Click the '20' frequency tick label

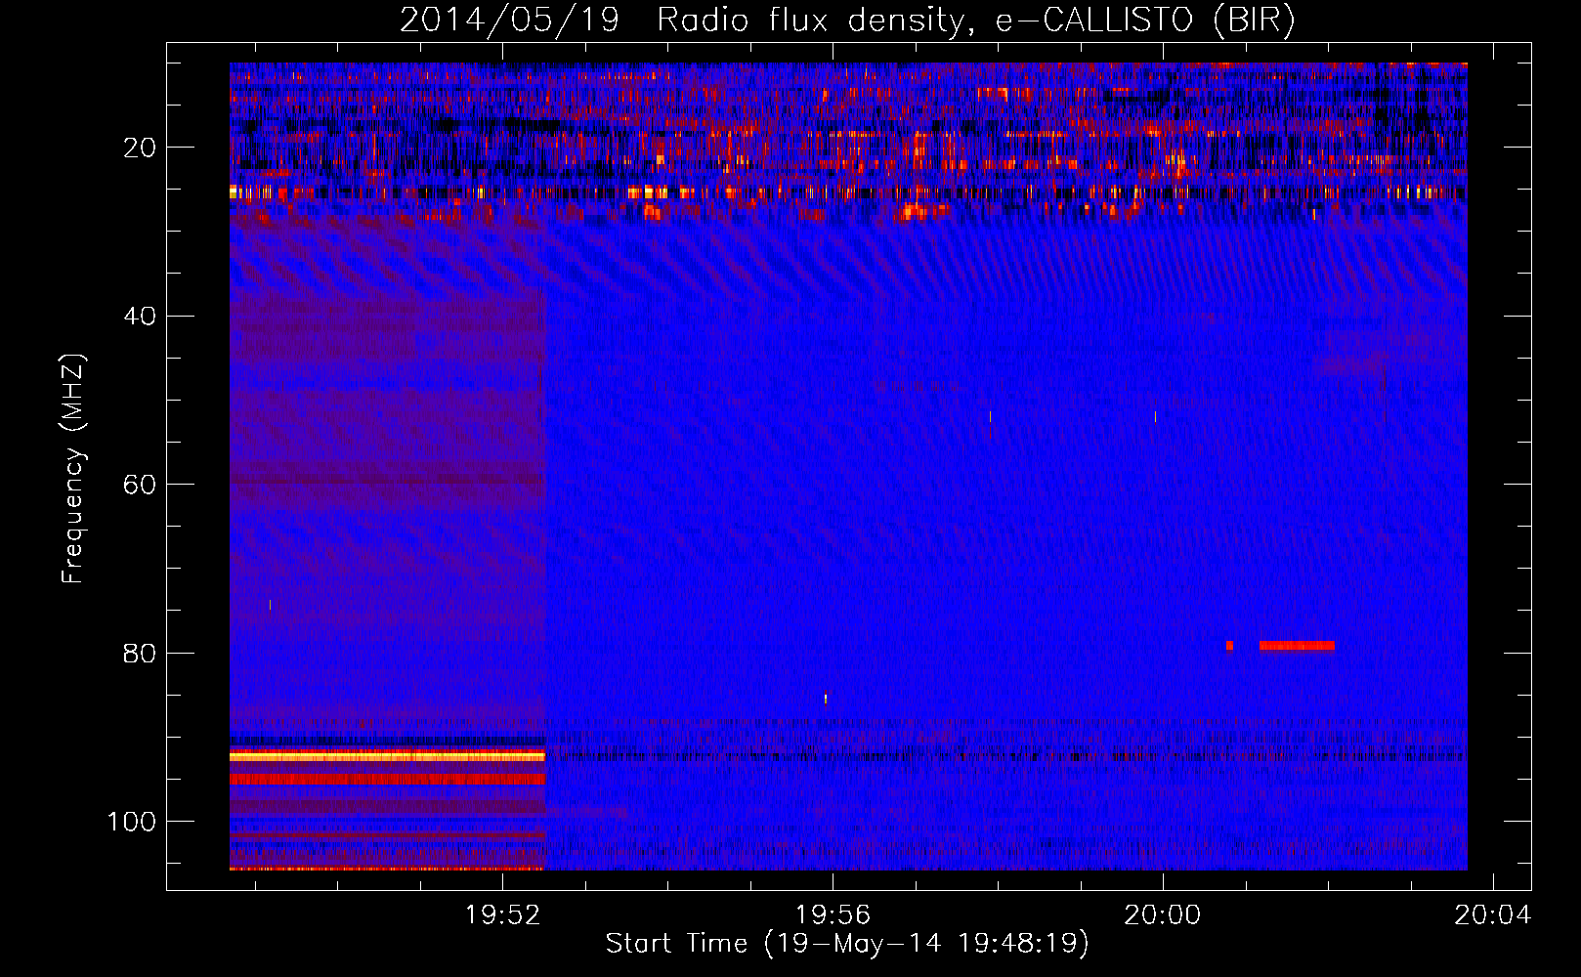(141, 148)
